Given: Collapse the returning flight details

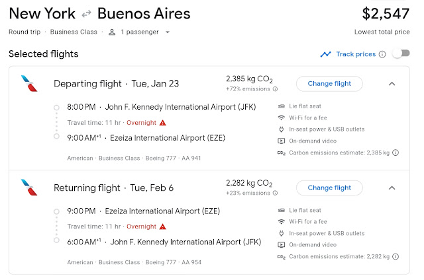Looking at the screenshot, I should [392, 188].
